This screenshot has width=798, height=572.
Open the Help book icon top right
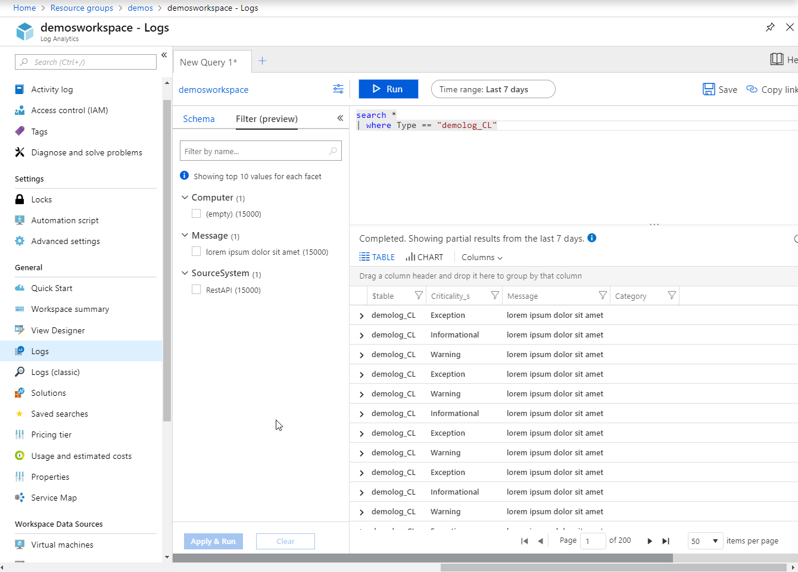(777, 60)
